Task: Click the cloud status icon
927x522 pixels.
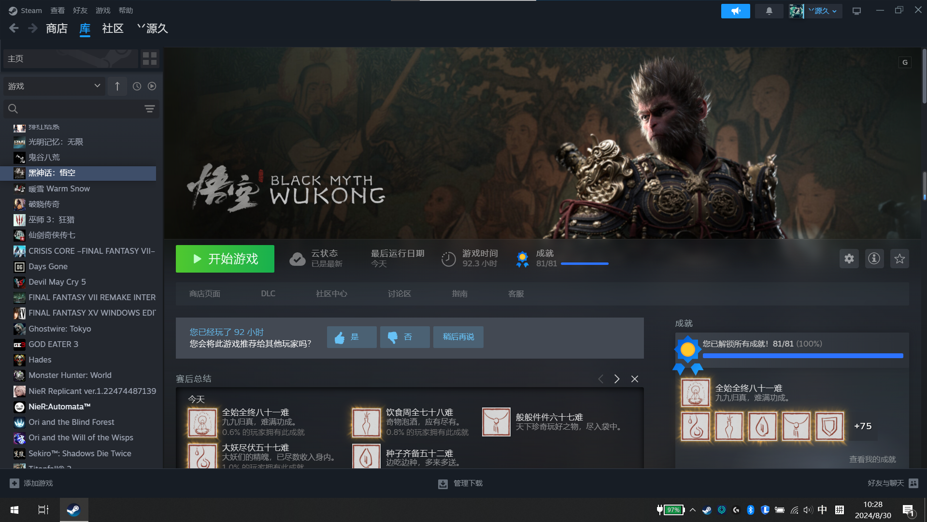Action: (297, 259)
